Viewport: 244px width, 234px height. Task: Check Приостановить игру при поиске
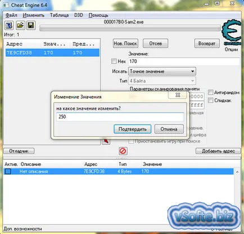tap(131, 141)
